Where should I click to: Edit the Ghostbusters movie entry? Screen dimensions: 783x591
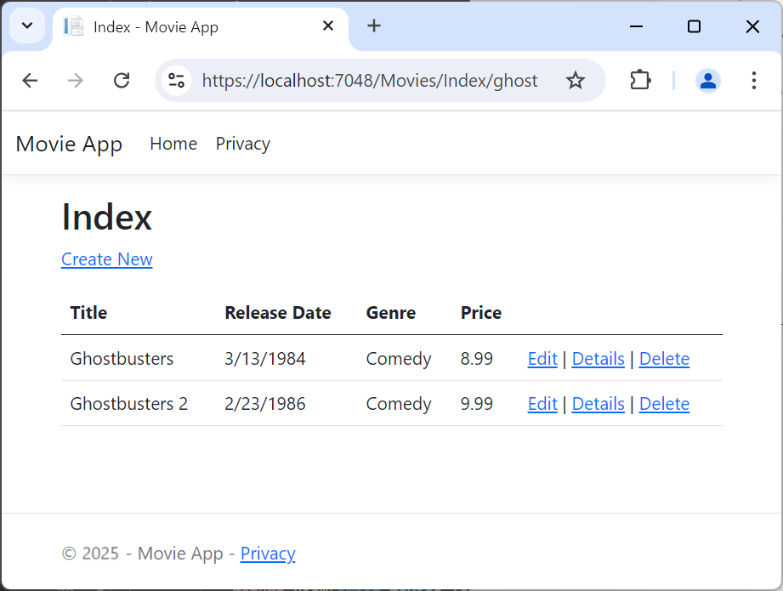[542, 358]
